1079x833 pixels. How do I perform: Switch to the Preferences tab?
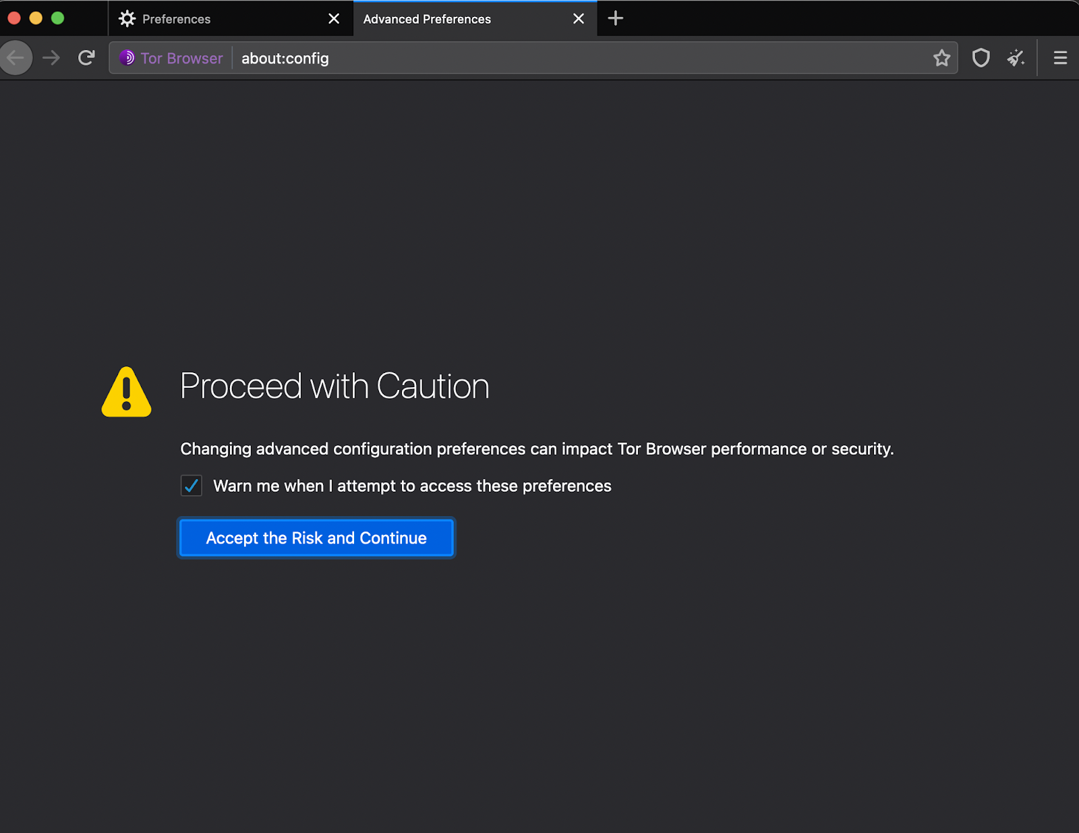(x=231, y=19)
